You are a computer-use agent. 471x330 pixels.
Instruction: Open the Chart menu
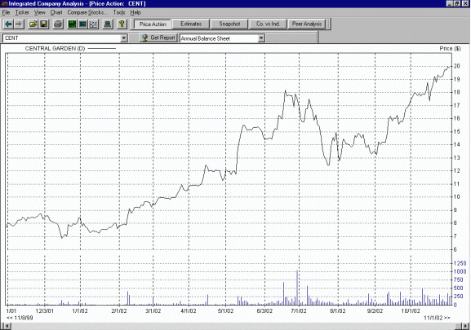pos(56,12)
